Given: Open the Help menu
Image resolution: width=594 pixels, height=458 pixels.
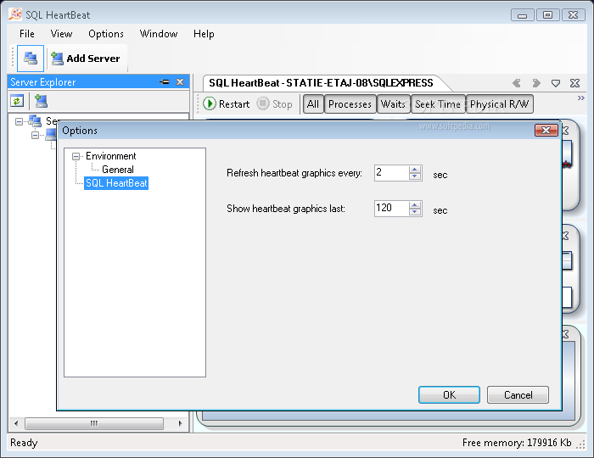Looking at the screenshot, I should tap(204, 34).
